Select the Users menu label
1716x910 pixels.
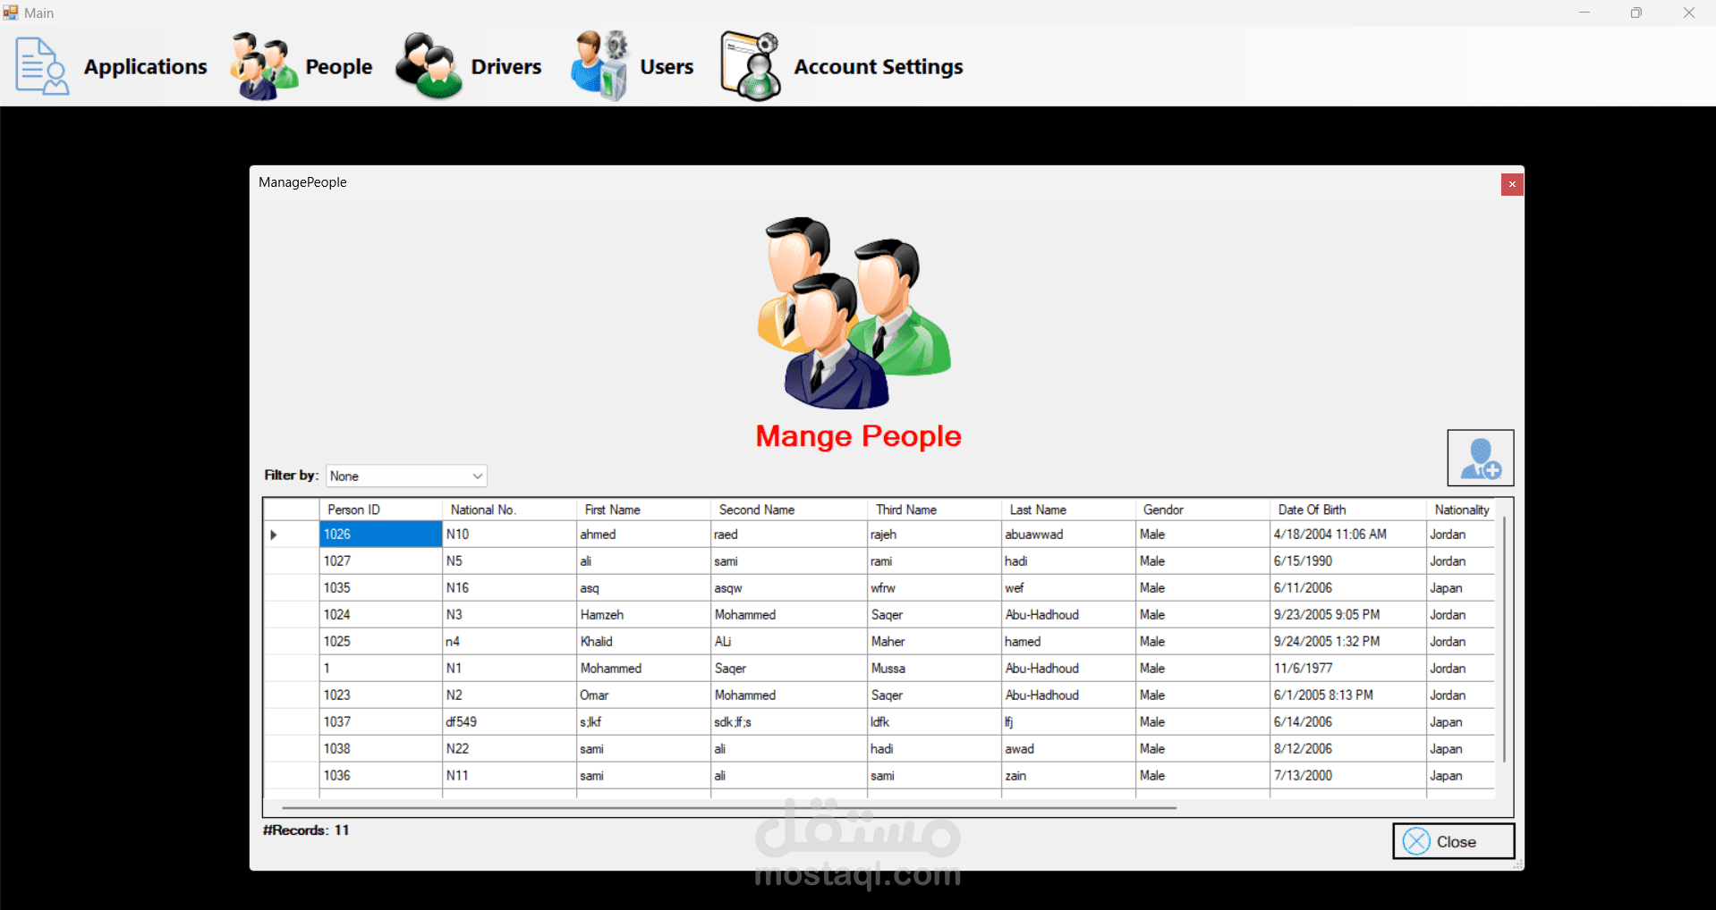(x=667, y=67)
